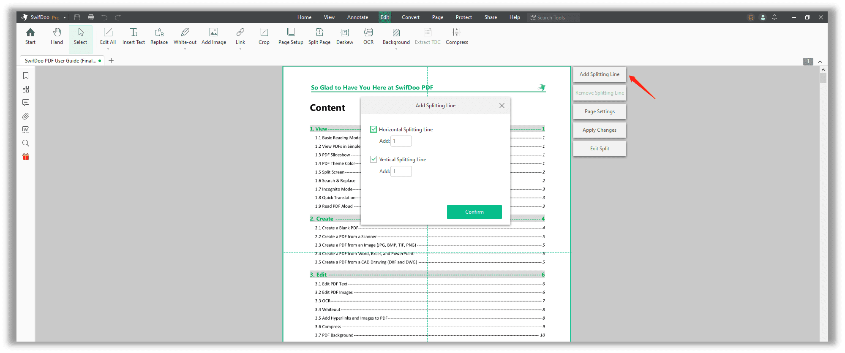The width and height of the screenshot is (845, 353).
Task: Open Page Settings in the split panel
Action: click(x=600, y=111)
